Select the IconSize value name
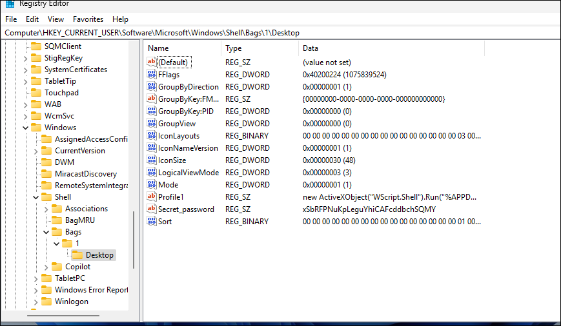561x326 pixels. point(172,160)
